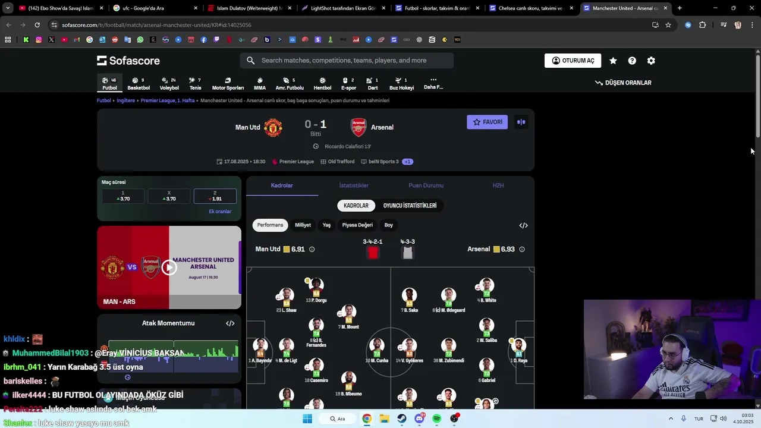Open the Amr. Futbolu category

click(x=290, y=83)
